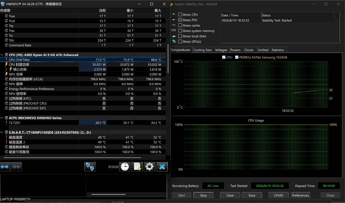Click the Save button in AIDA64
The width and height of the screenshot is (345, 203).
tap(252, 195)
